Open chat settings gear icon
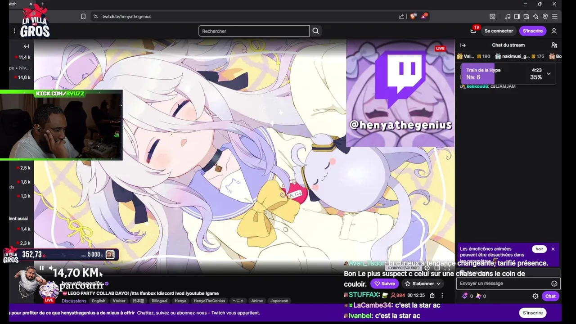The image size is (576, 324). click(x=535, y=296)
